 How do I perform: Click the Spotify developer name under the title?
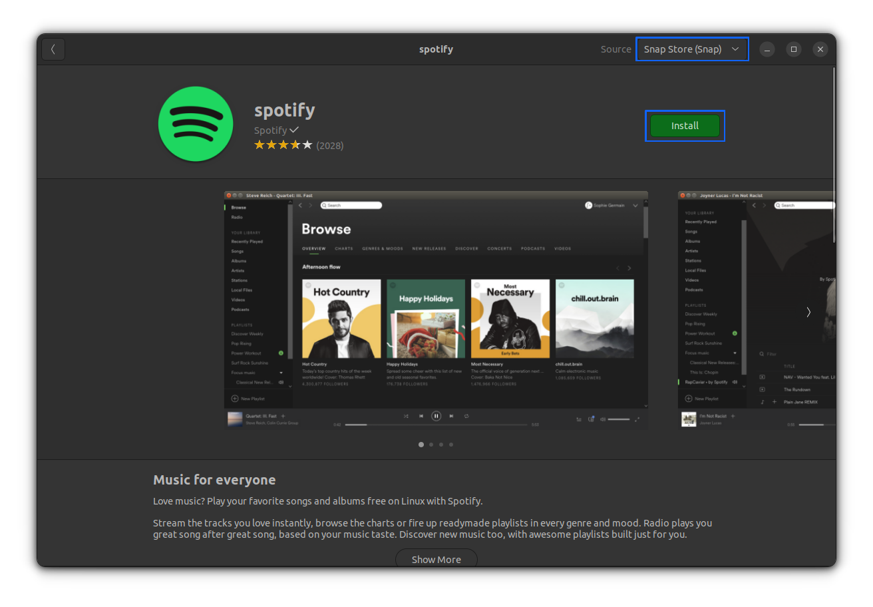coord(271,130)
